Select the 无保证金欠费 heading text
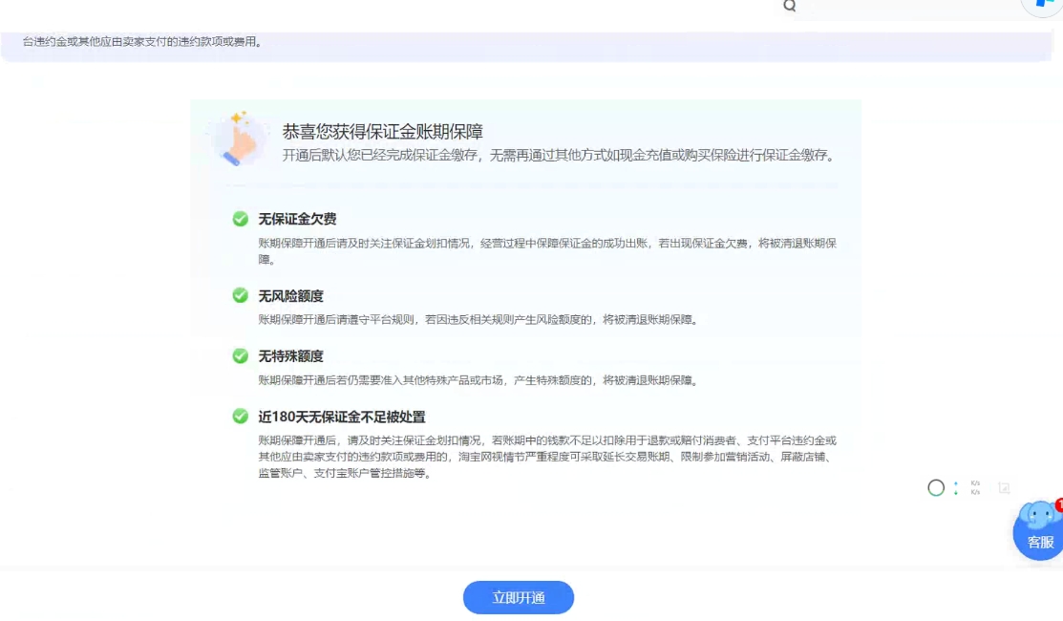This screenshot has width=1063, height=621. tap(297, 220)
